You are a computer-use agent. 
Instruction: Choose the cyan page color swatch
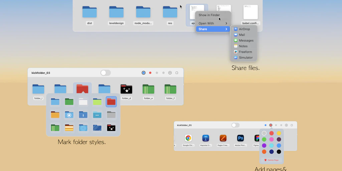tap(272, 146)
